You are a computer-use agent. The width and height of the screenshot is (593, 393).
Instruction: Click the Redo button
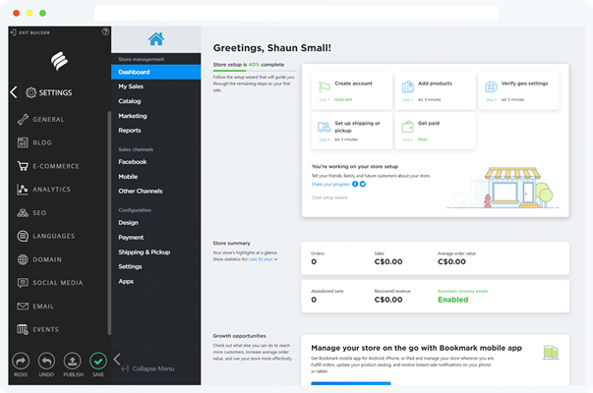(21, 362)
